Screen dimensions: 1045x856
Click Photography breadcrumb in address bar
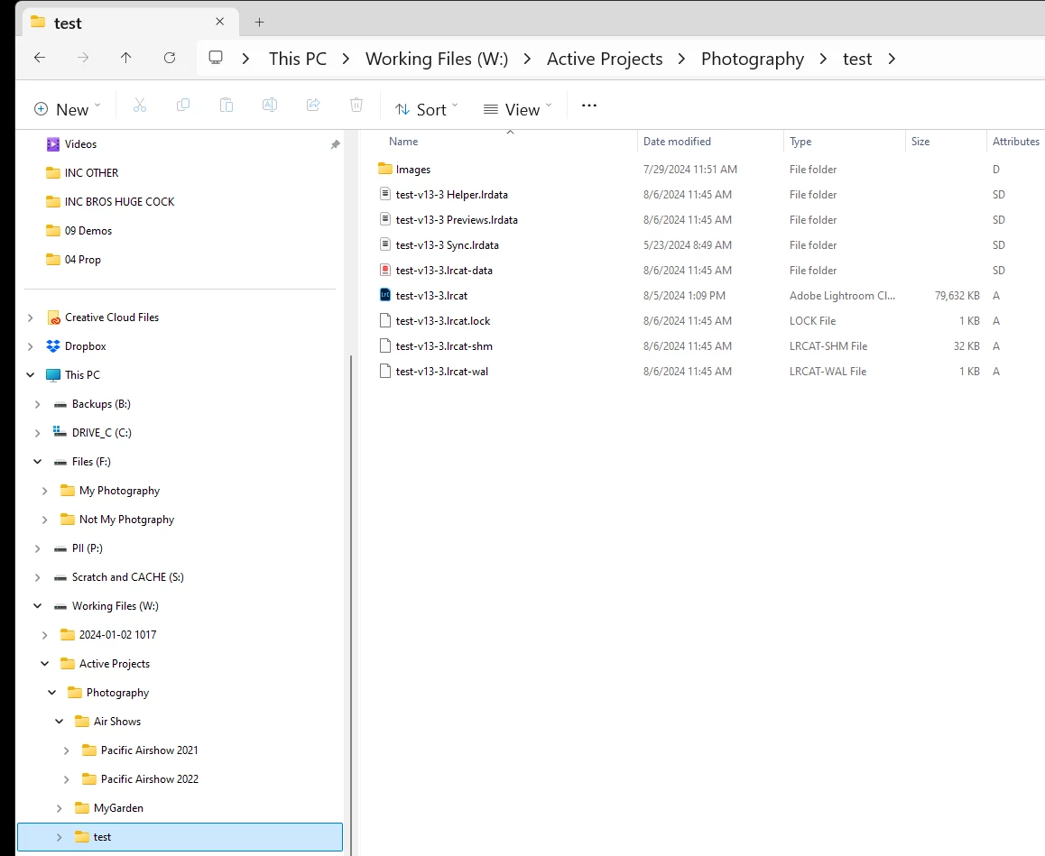tap(753, 59)
